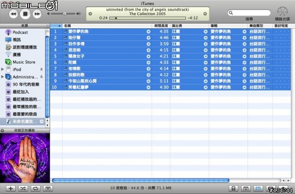Click the burn disc (燒錄光碟) icon
295x194 pixels.
click(x=283, y=12)
